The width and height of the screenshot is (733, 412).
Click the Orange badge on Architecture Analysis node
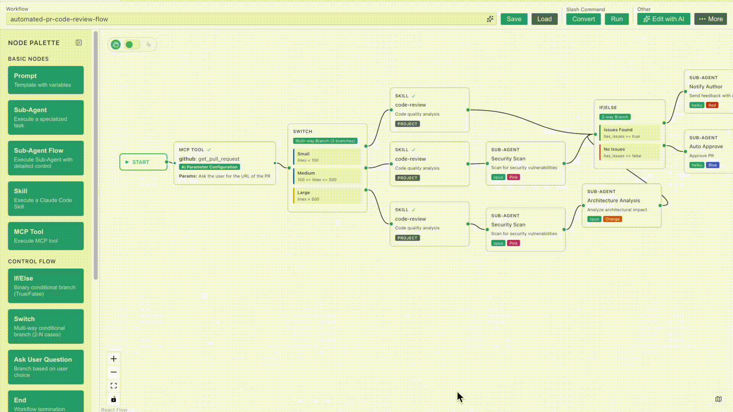click(x=612, y=219)
